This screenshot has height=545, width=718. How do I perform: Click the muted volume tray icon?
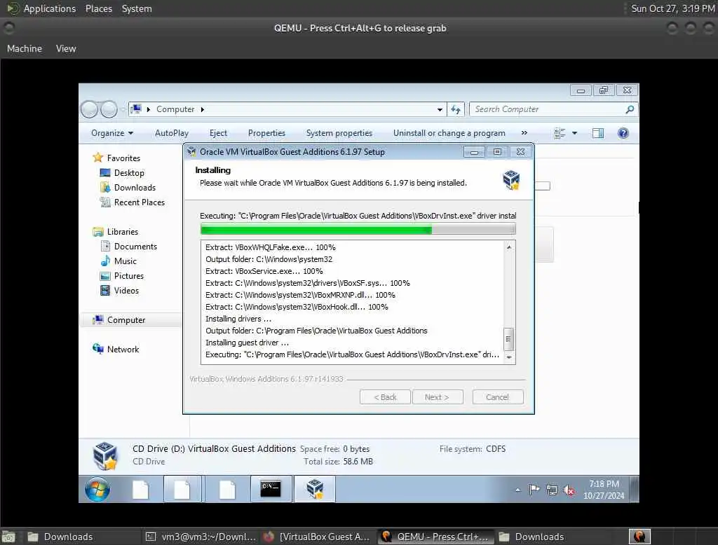[x=569, y=490]
